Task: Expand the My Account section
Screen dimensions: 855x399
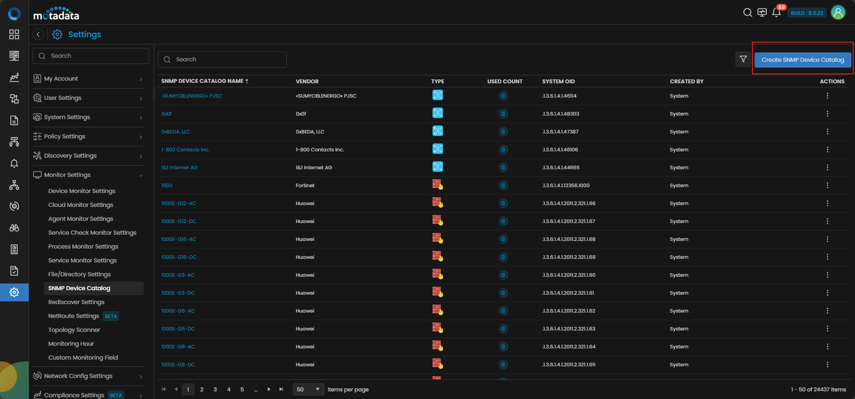Action: pyautogui.click(x=88, y=79)
